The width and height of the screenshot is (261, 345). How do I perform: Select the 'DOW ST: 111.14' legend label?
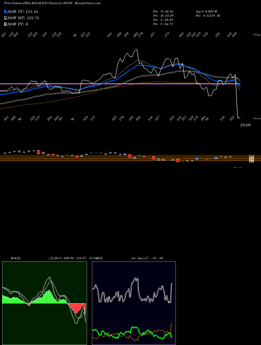pos(22,11)
